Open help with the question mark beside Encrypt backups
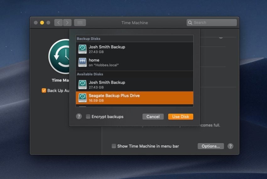267x179 pixels. click(x=79, y=116)
